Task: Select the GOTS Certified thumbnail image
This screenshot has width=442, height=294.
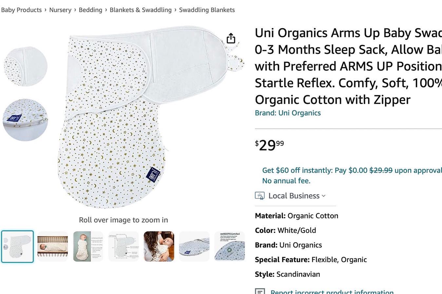Action: pyautogui.click(x=230, y=247)
